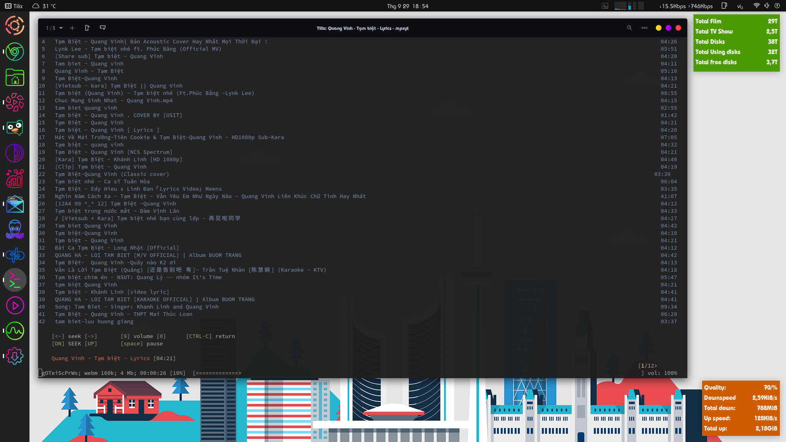786x442 pixels.
Task: Select row 'tam biet-luu huong giang'
Action: (94, 322)
